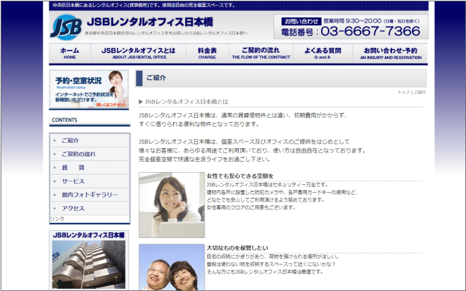Click the building photo thumbnail in sidebar
This screenshot has width=466, height=291.
pyautogui.click(x=89, y=264)
